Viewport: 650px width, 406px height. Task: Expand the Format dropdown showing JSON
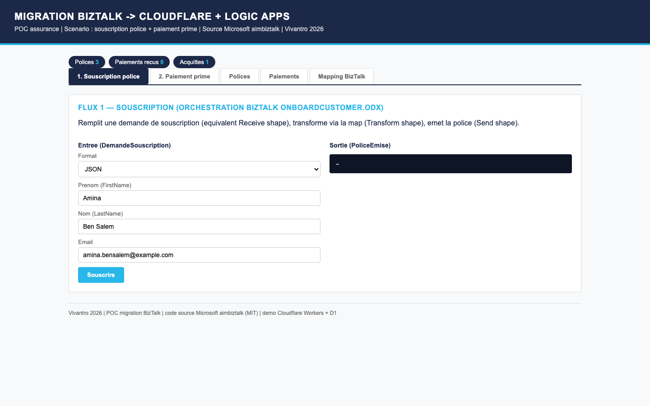[x=199, y=169]
